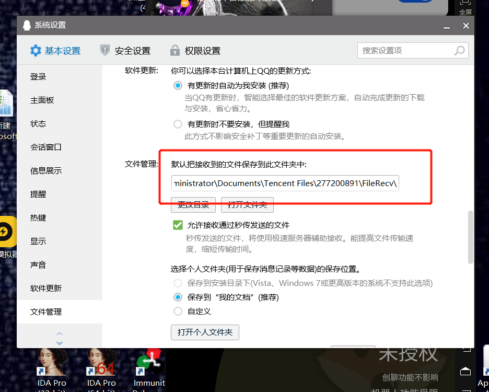Image resolution: width=489 pixels, height=392 pixels.
Task: Select 保存到"我的文档"(推荐) radio option
Action: [x=178, y=297]
